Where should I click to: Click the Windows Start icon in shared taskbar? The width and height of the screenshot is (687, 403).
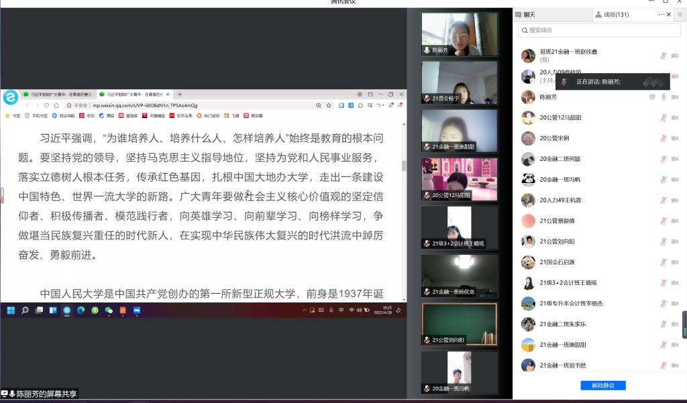11,310
